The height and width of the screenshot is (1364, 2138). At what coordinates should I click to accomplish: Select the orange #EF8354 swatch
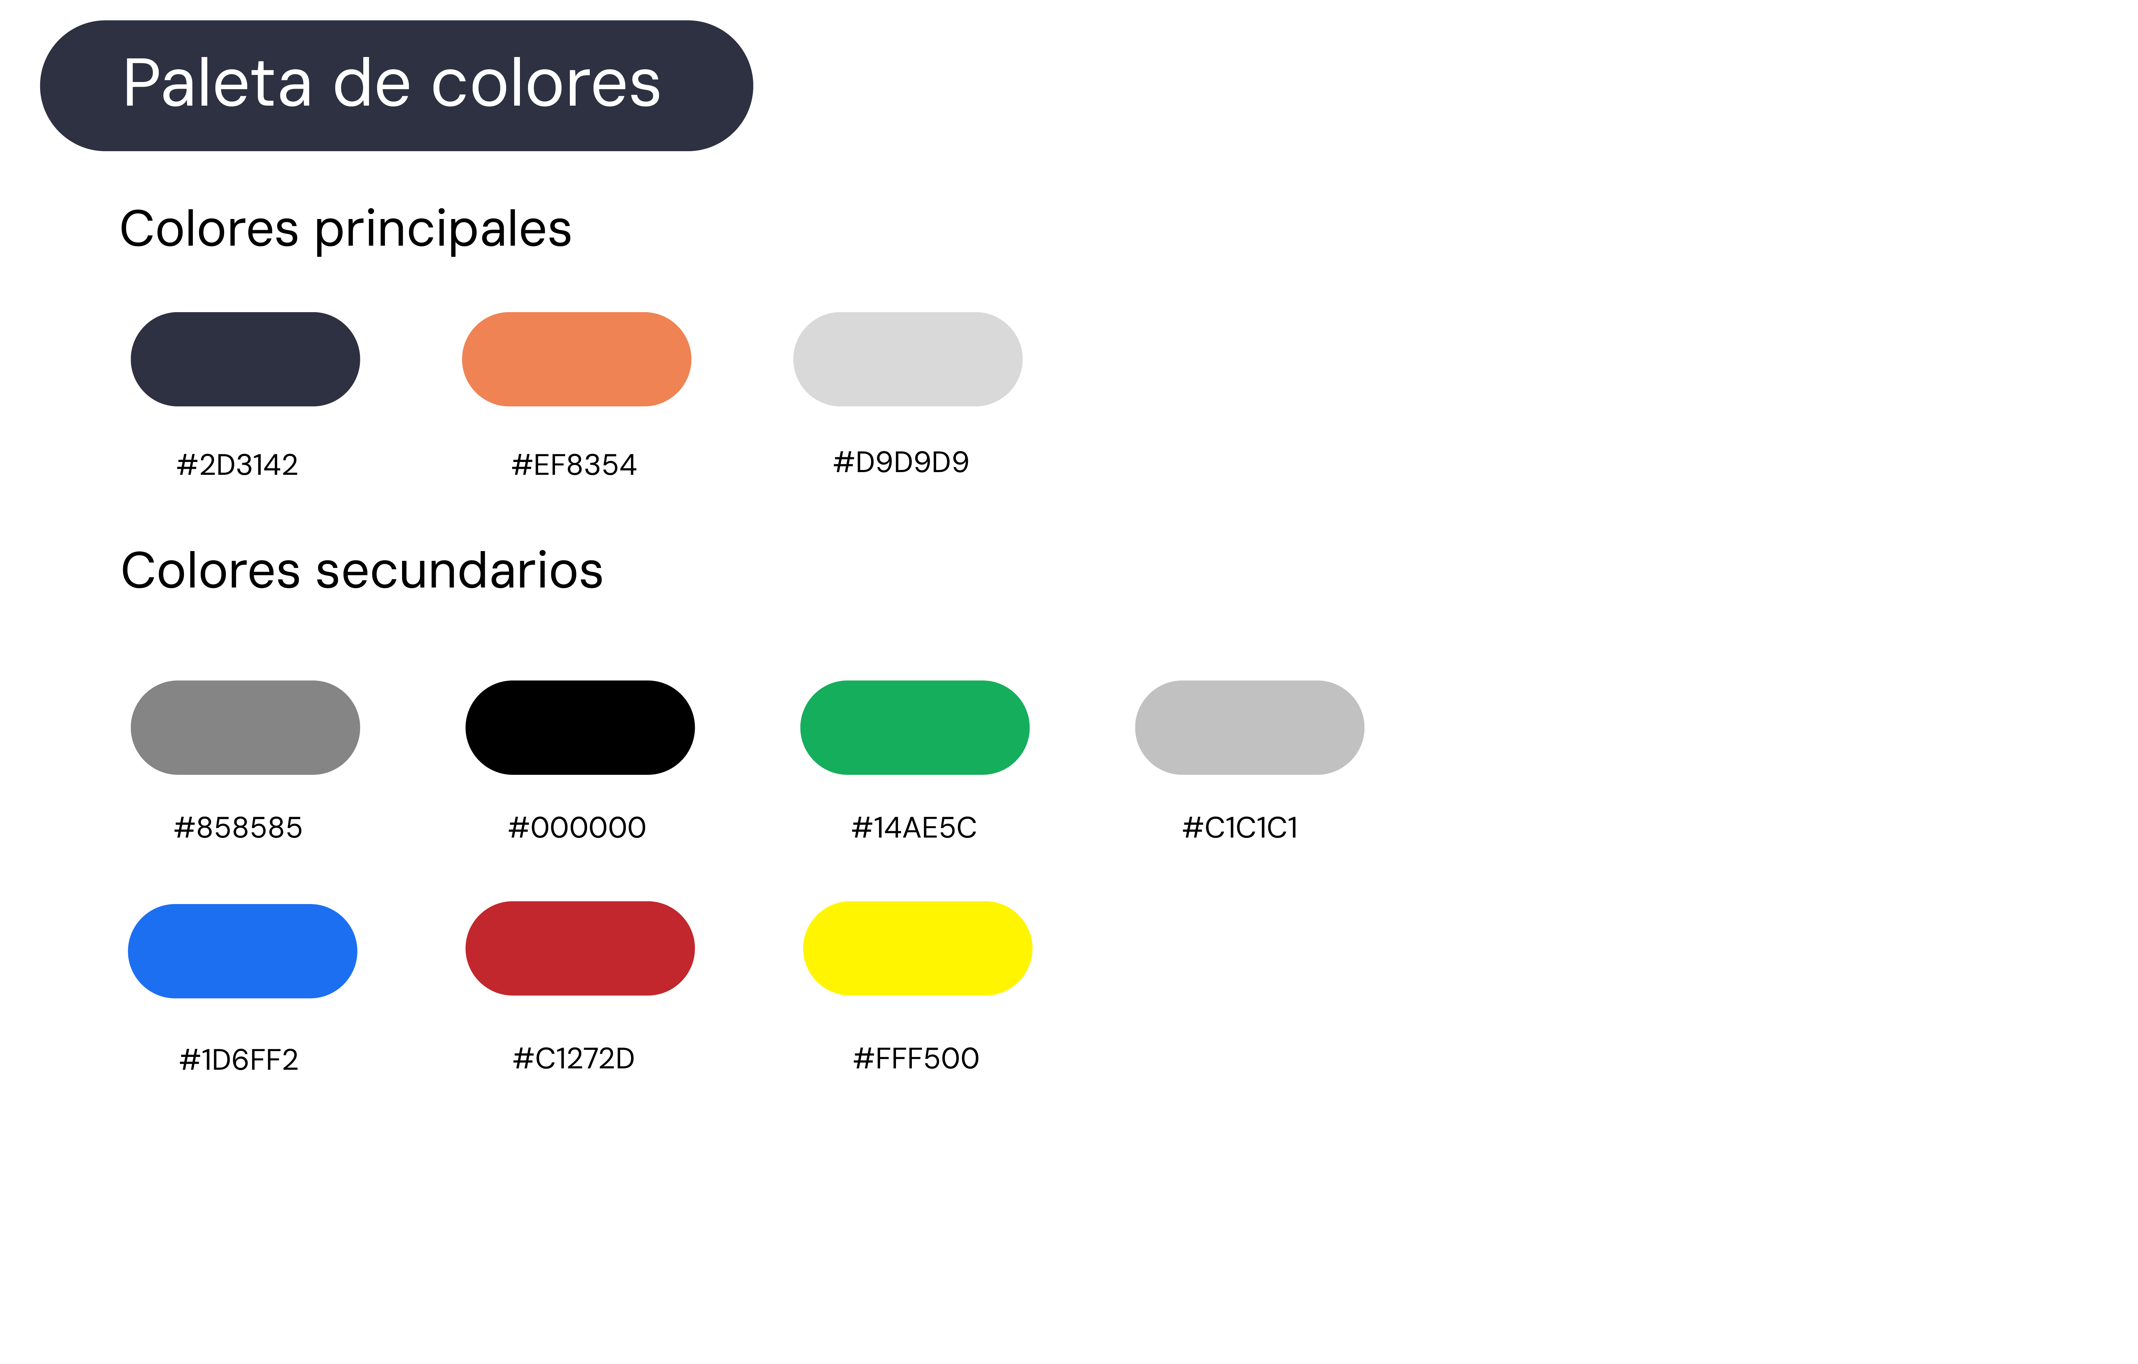coord(576,359)
